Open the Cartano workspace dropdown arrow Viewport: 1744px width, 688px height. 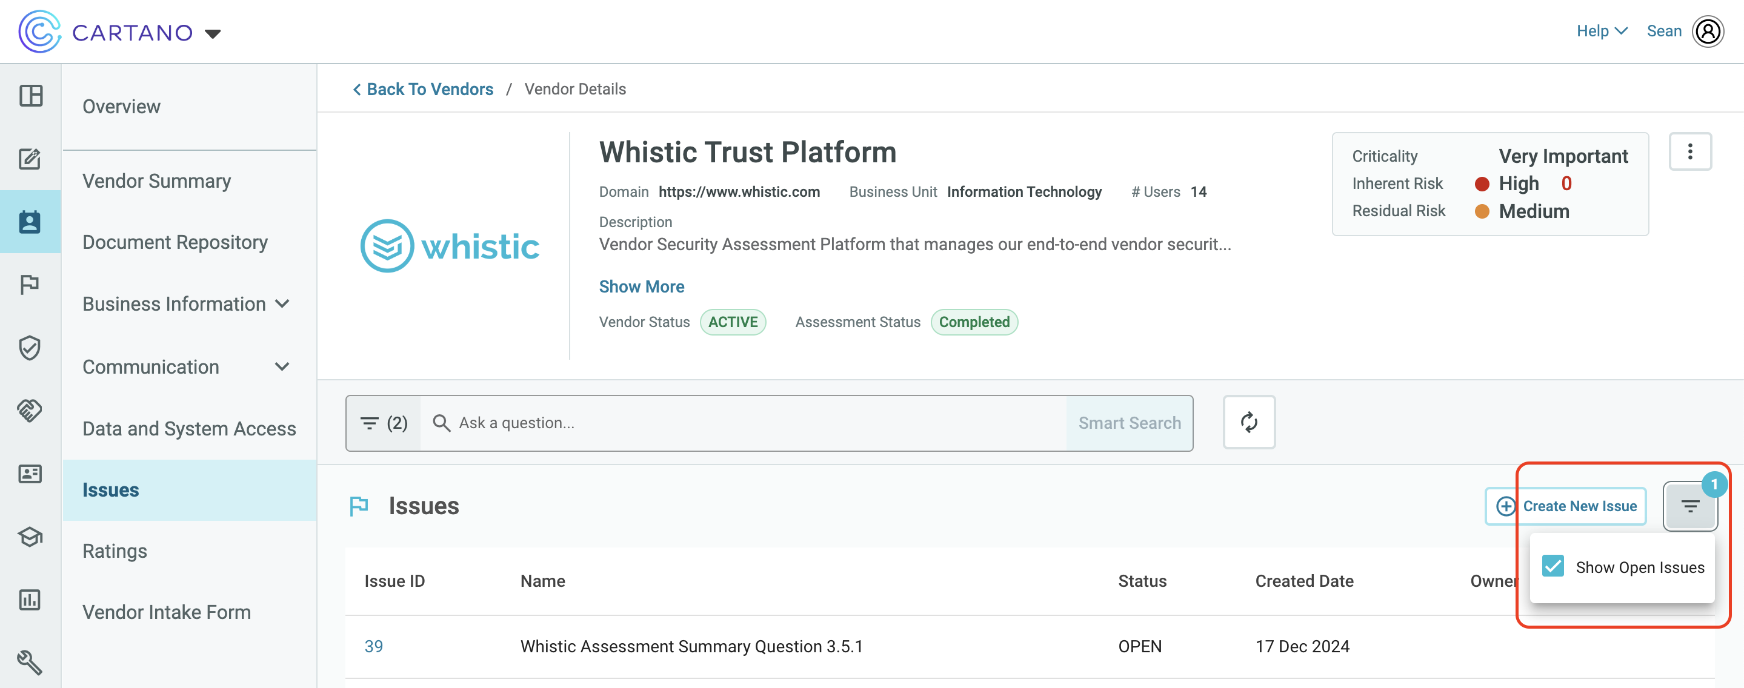point(213,33)
